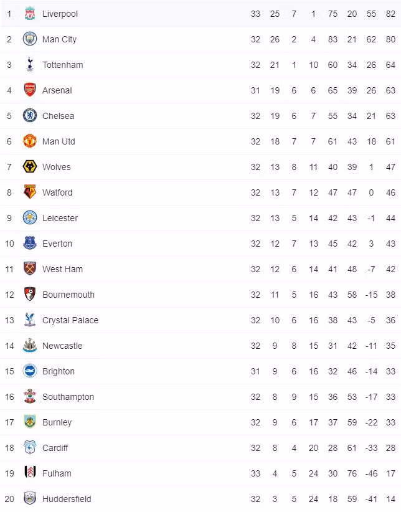Viewport: 401px width, 512px height.
Task: Select the Tottenham cockerel badge
Action: 29,65
